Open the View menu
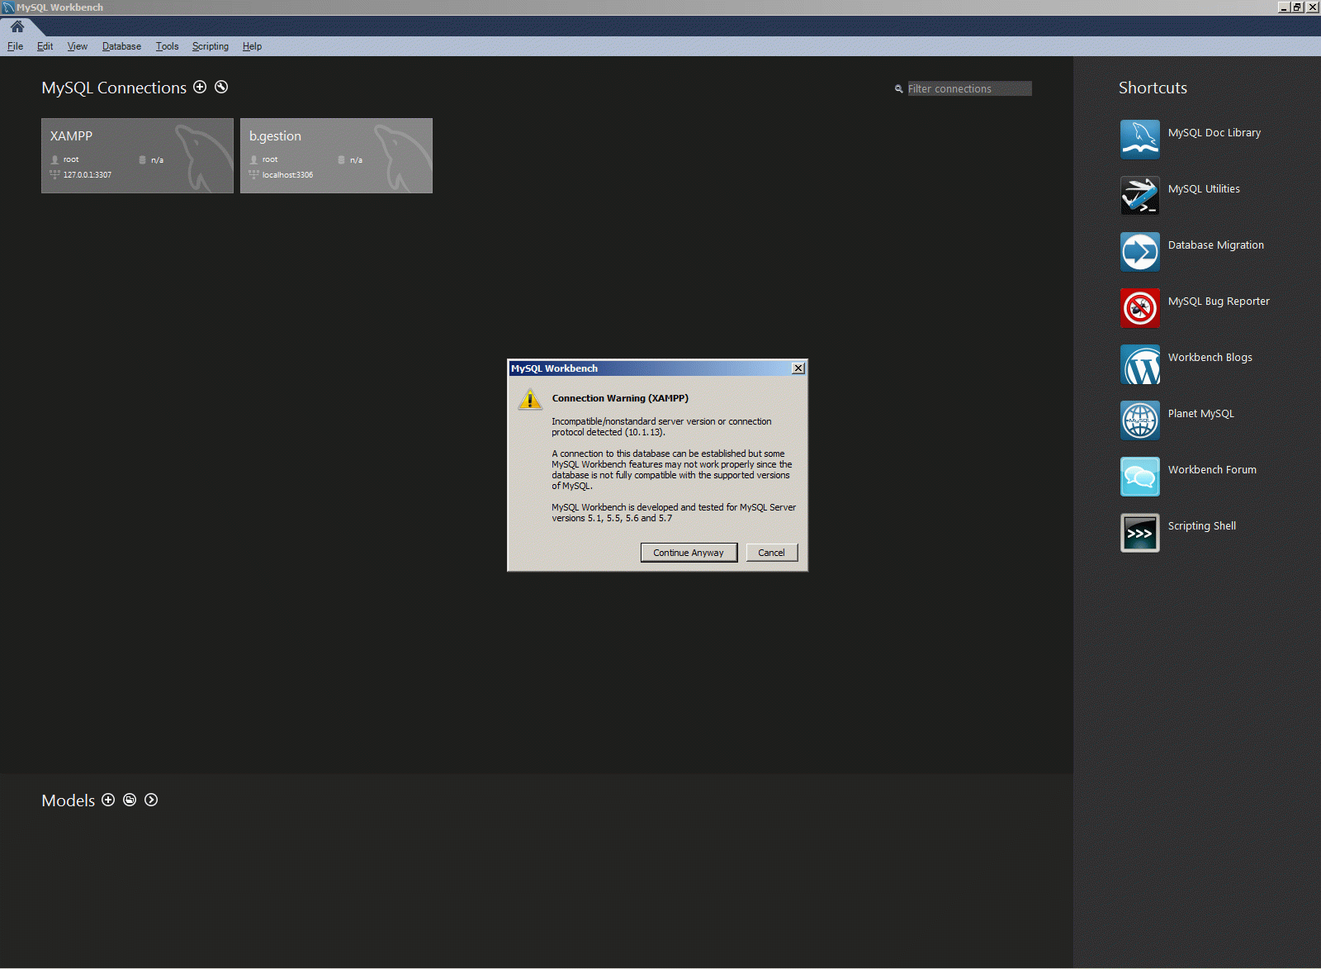 tap(78, 46)
